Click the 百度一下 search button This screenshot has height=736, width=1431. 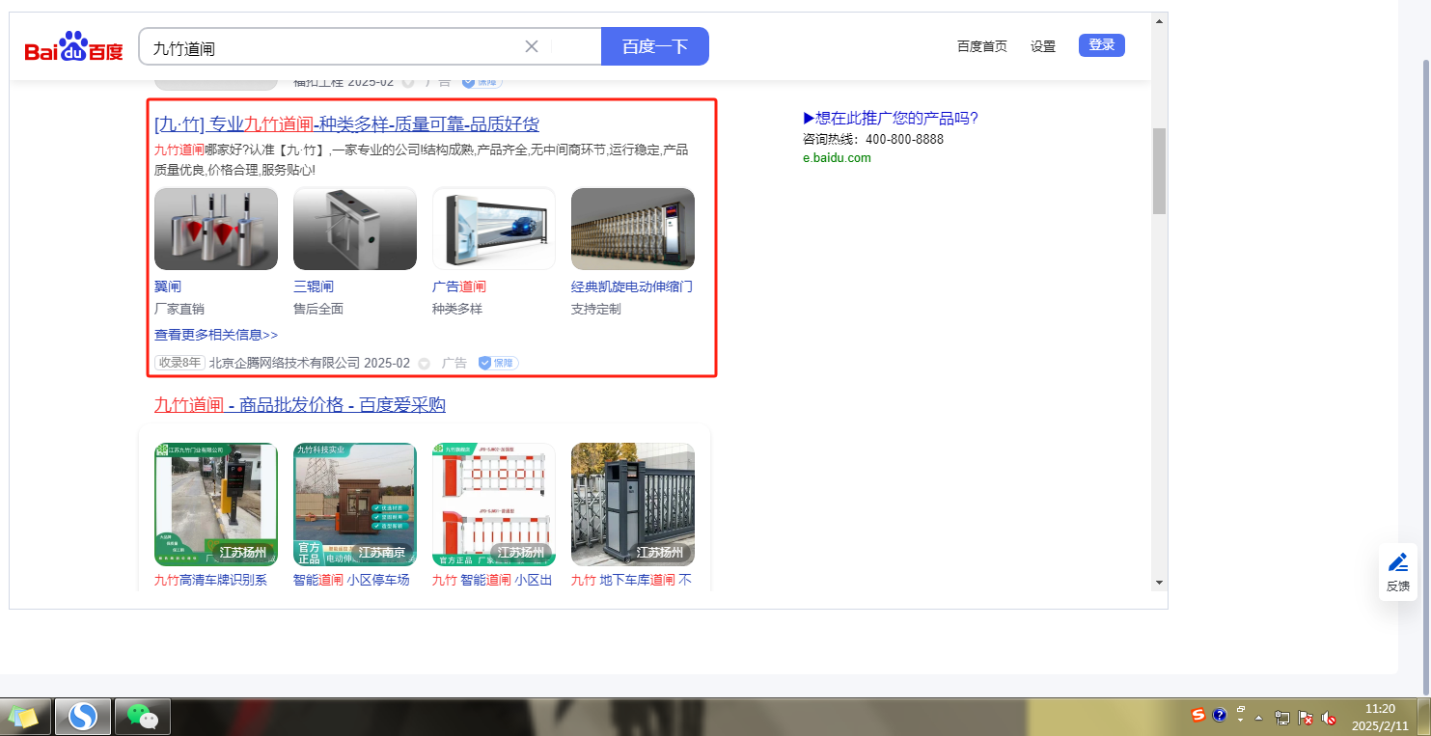pos(655,46)
